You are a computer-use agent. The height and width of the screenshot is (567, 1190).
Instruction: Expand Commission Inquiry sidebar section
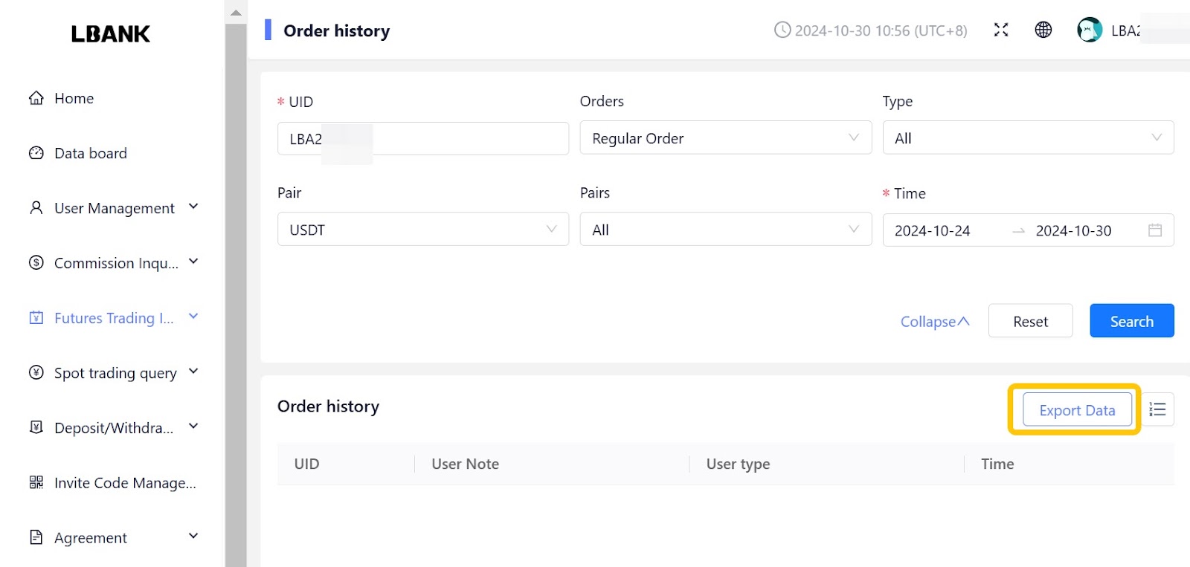[115, 263]
